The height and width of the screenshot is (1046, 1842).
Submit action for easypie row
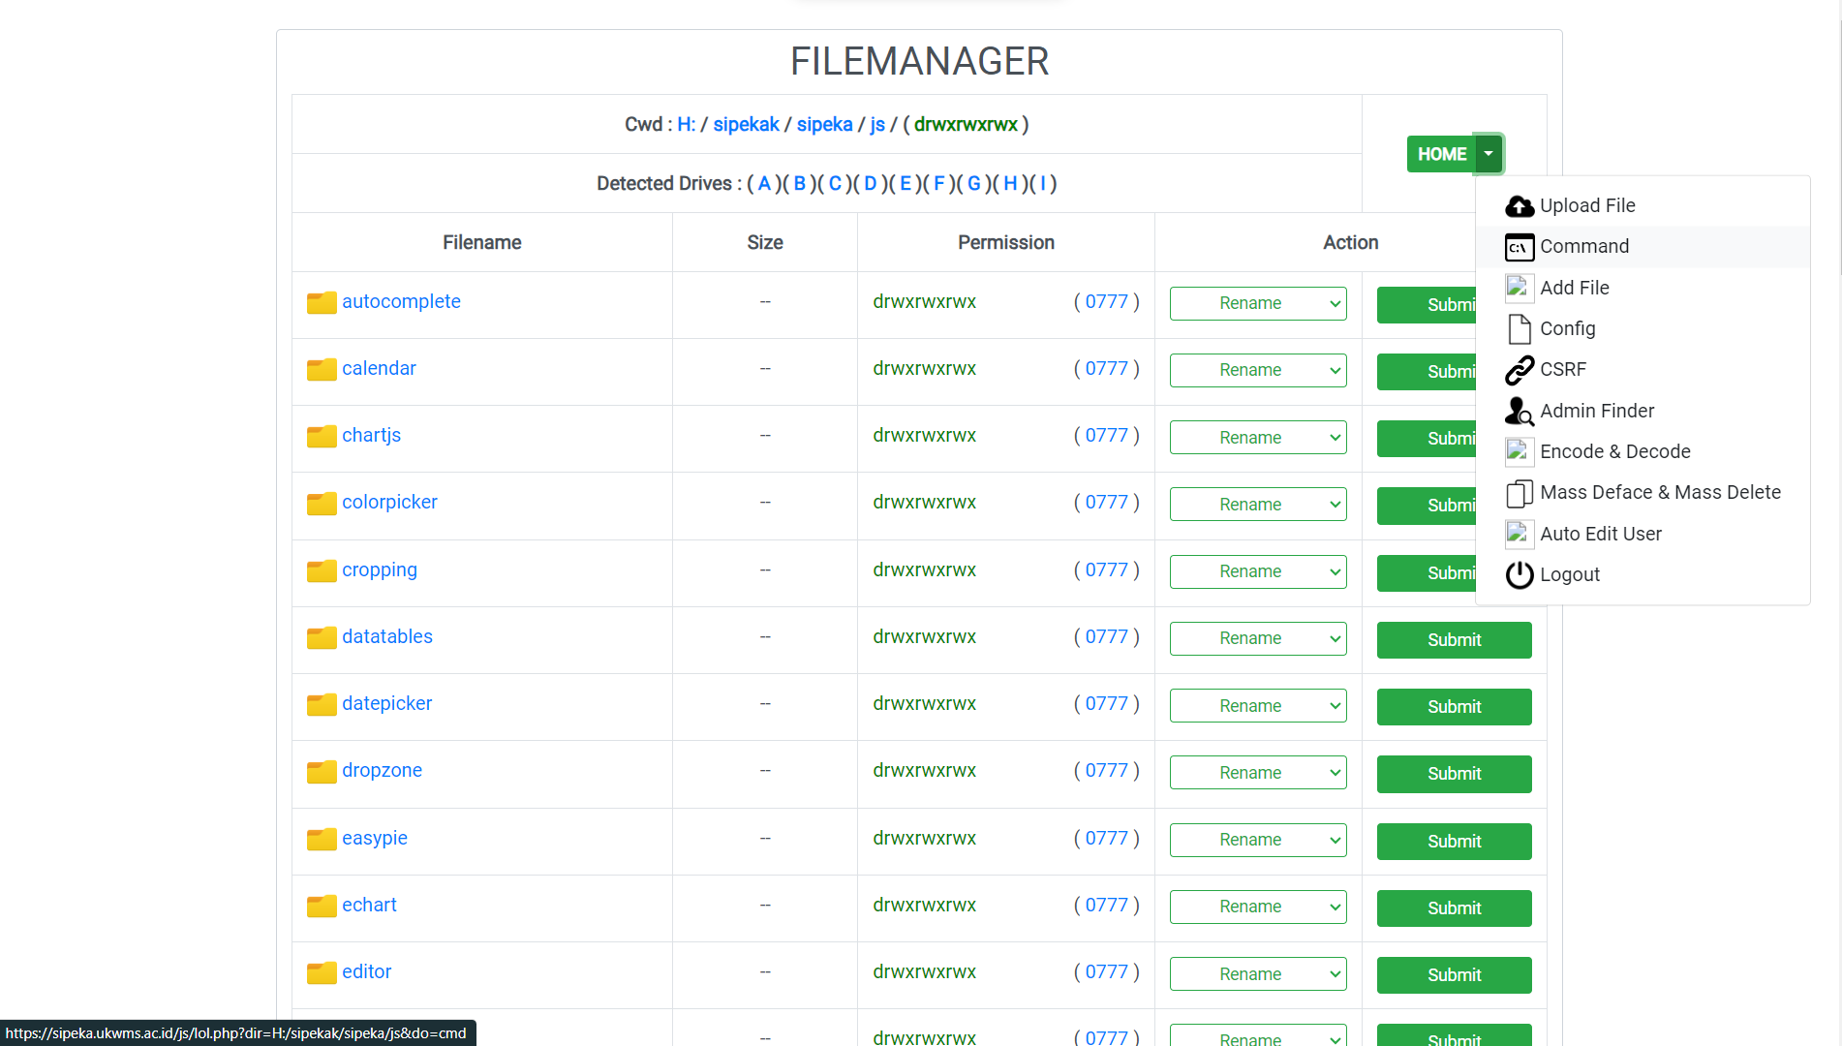pyautogui.click(x=1454, y=842)
